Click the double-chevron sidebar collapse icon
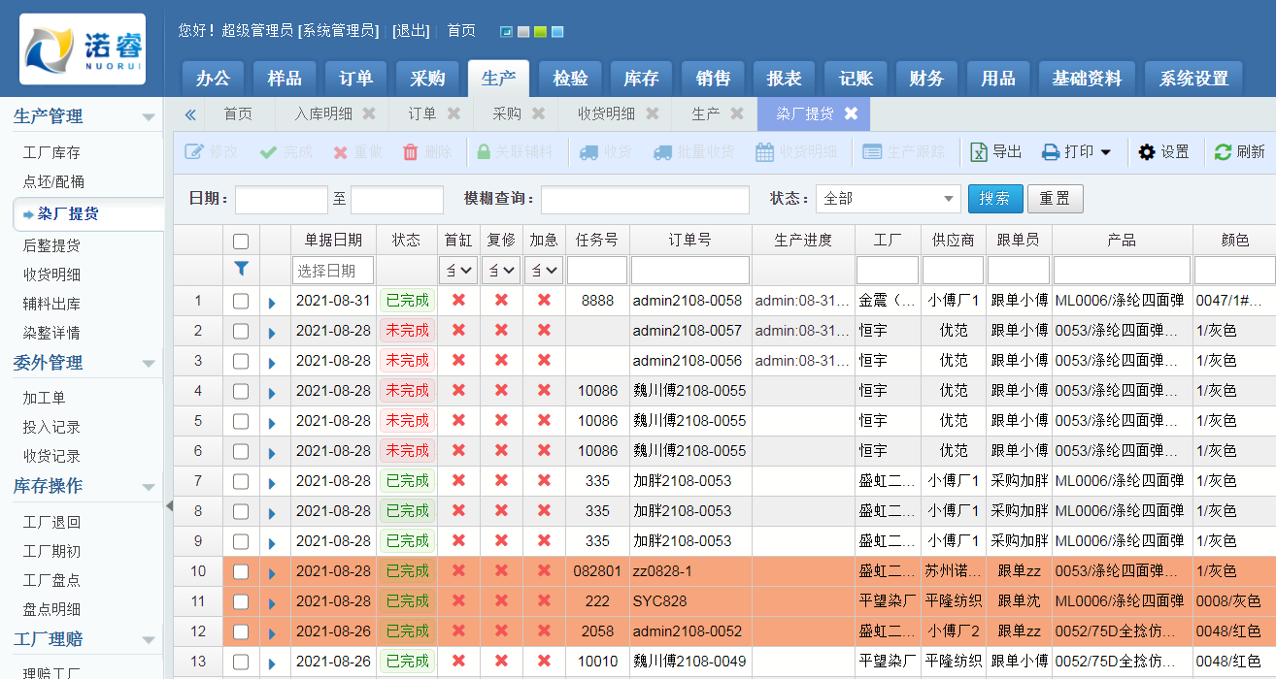The width and height of the screenshot is (1276, 679). click(190, 114)
